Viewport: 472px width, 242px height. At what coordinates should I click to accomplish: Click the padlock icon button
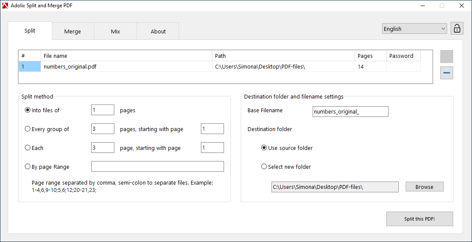(457, 29)
